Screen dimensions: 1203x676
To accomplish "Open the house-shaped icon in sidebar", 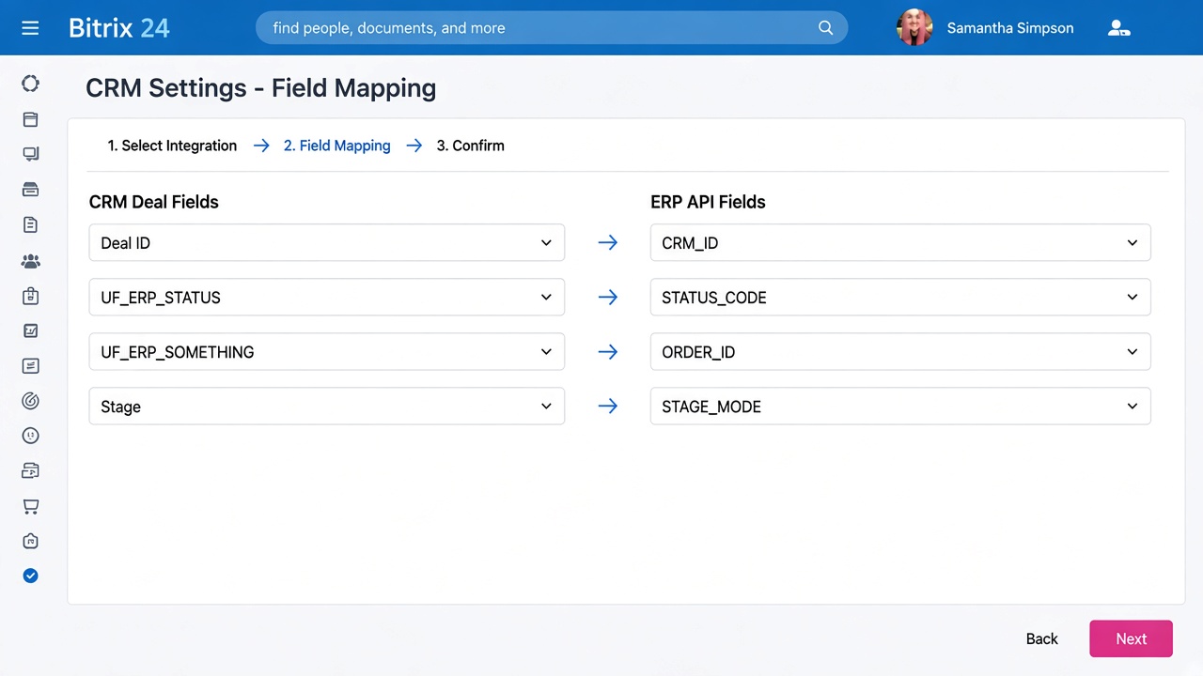I will point(30,541).
